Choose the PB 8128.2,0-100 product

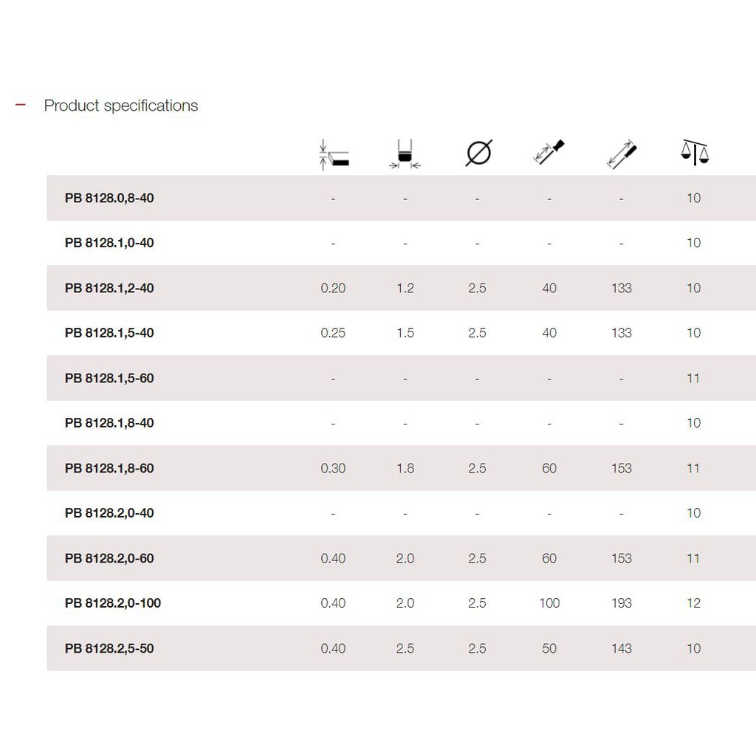[x=113, y=603]
